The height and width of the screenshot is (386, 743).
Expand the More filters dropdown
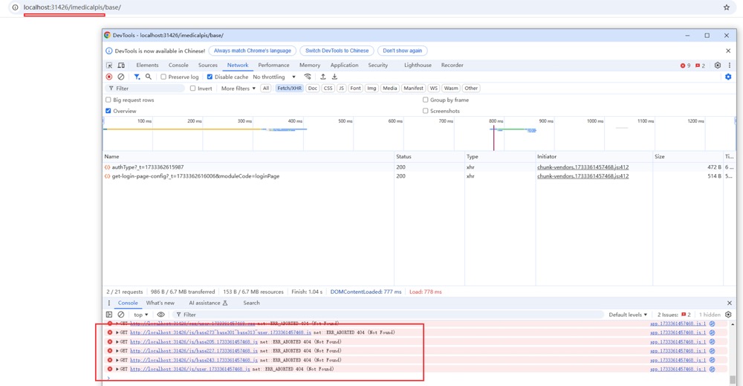tap(238, 89)
